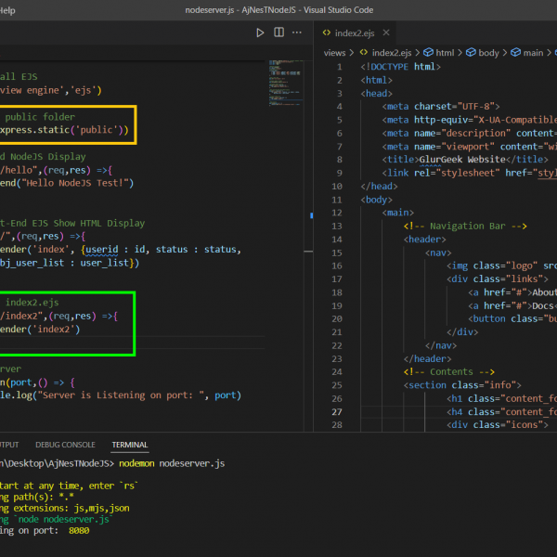Click the Split Editor Right icon
This screenshot has height=557, width=557.
pyautogui.click(x=278, y=32)
